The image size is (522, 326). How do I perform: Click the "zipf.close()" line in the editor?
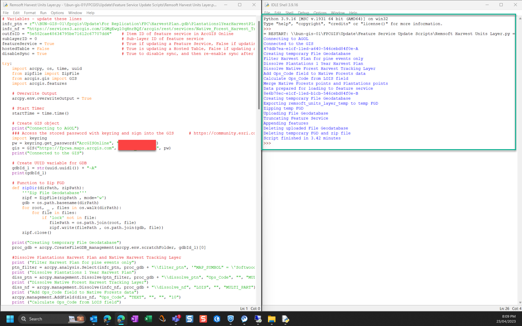(37, 233)
